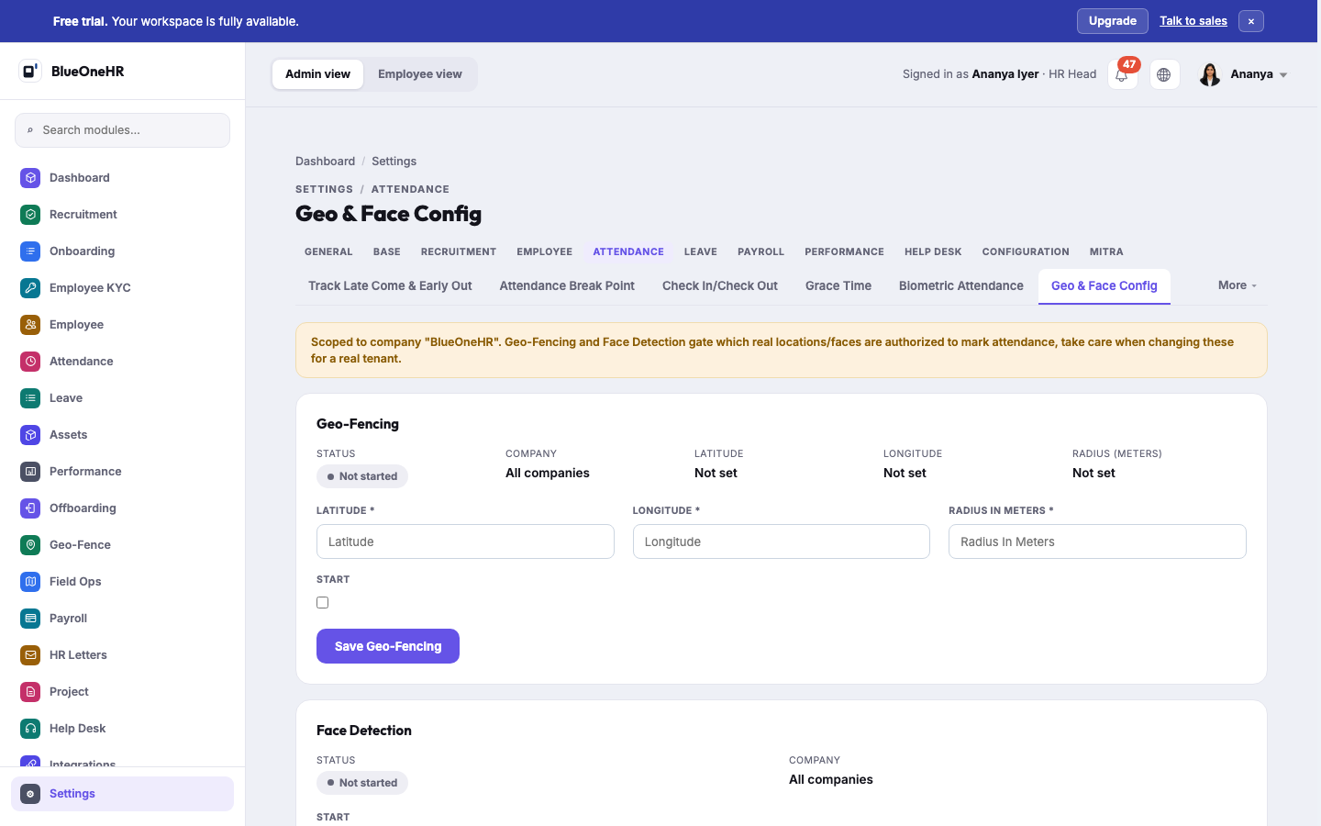Go to Dashboard breadcrumb link
1321x826 pixels.
point(325,162)
